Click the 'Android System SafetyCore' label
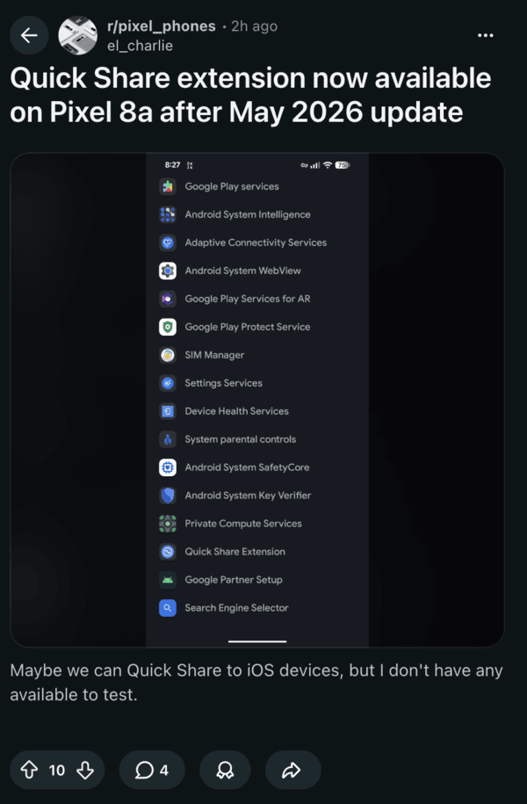The width and height of the screenshot is (527, 804). pyautogui.click(x=247, y=467)
